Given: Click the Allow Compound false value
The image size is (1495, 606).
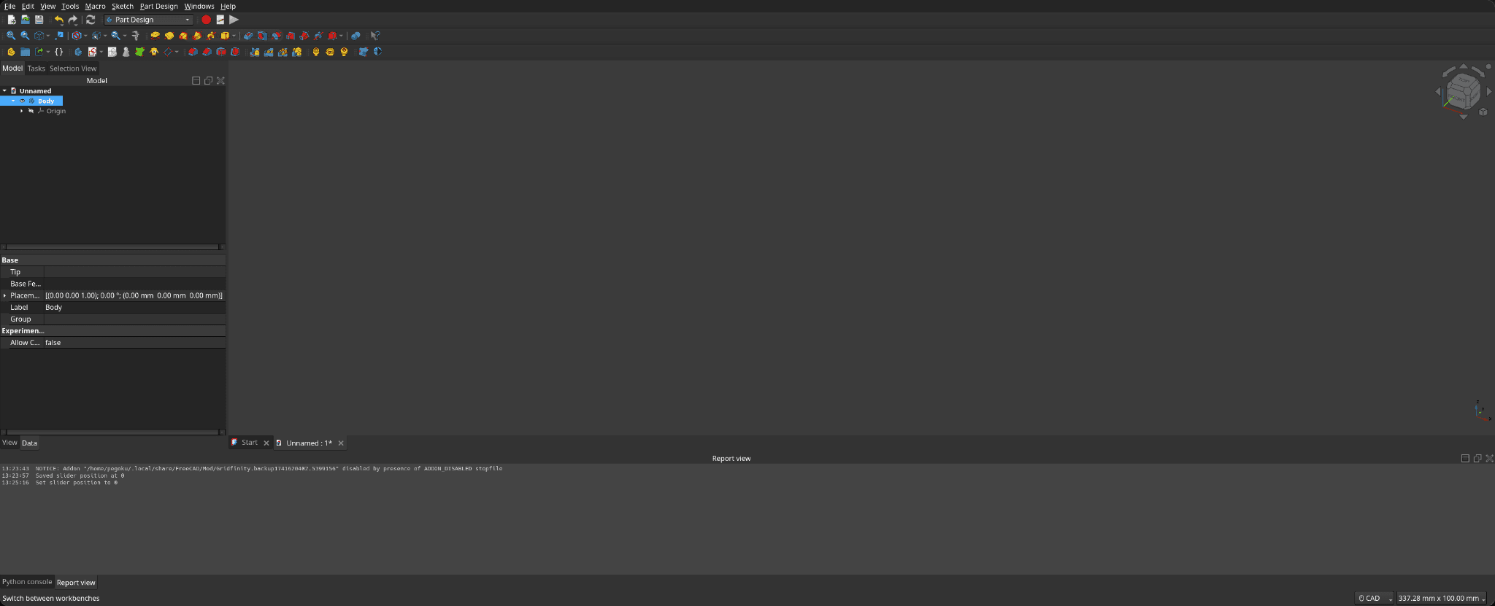Looking at the screenshot, I should (134, 342).
